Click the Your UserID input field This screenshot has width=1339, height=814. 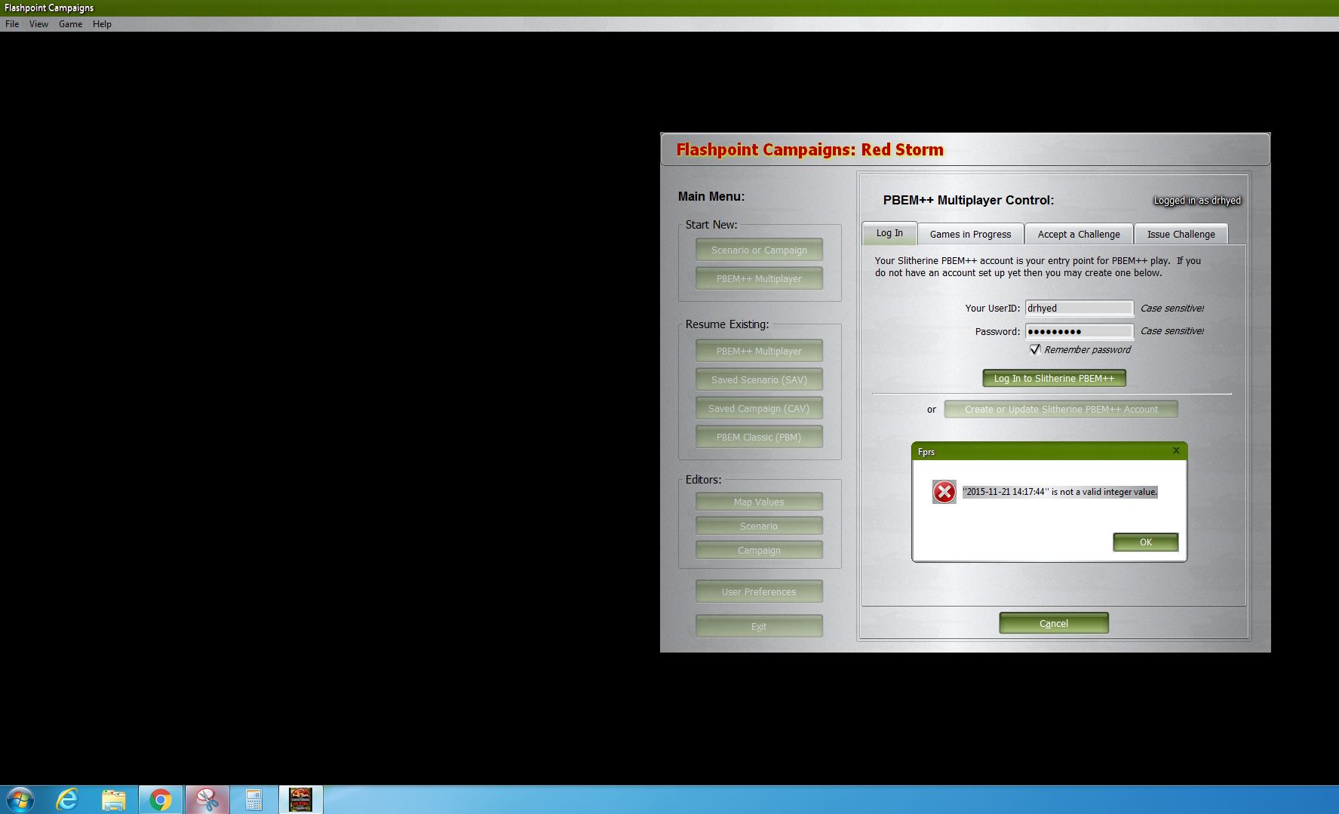pos(1079,308)
